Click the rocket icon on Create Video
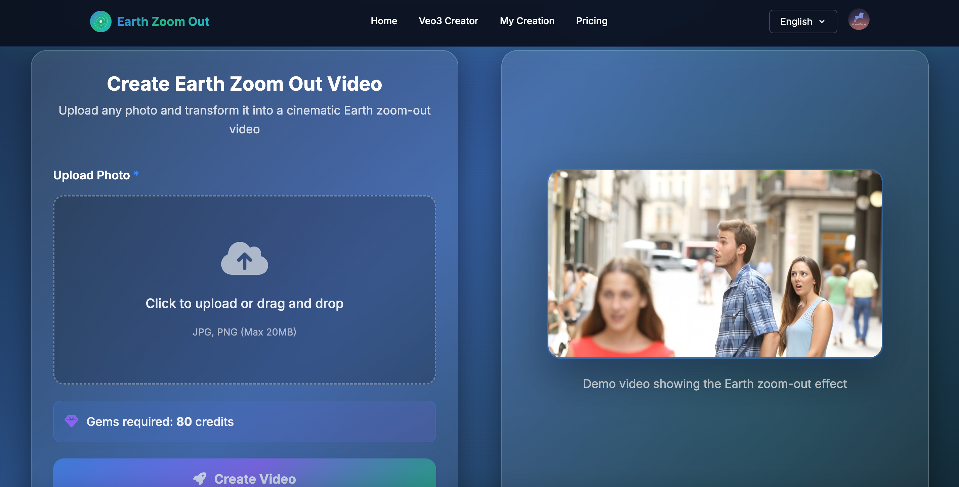 click(x=200, y=479)
